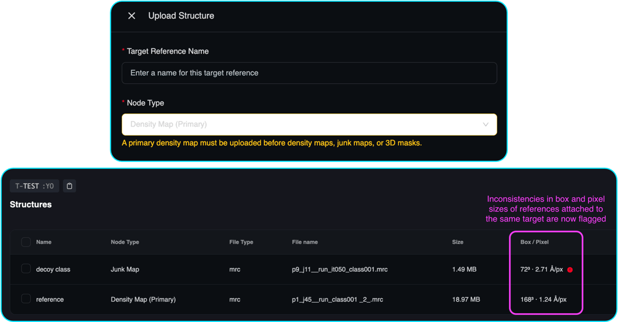Click the Node Type column header

coord(125,242)
